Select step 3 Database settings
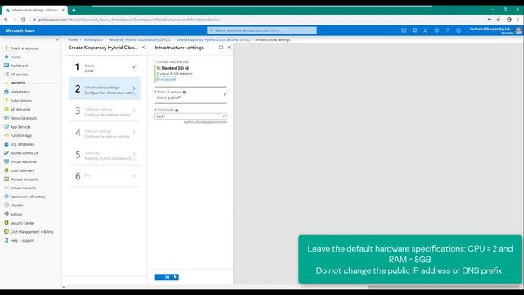Screen dimensions: 524x295 (x=105, y=111)
